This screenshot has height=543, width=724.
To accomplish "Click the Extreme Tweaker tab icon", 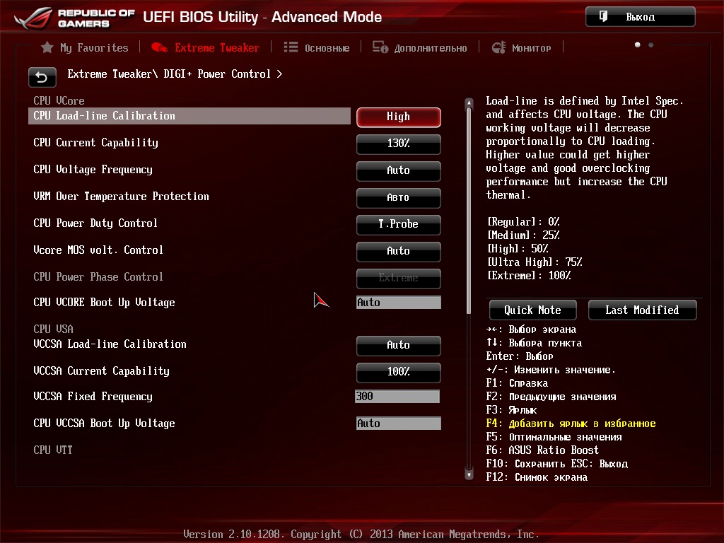I will [160, 47].
